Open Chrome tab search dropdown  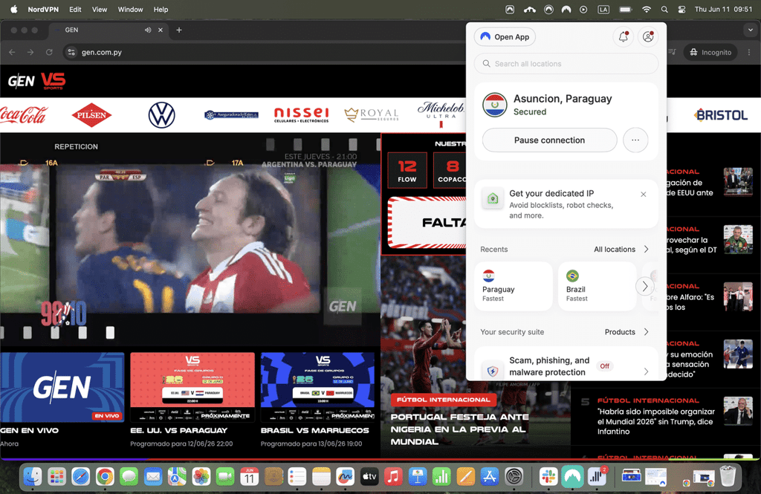point(751,30)
